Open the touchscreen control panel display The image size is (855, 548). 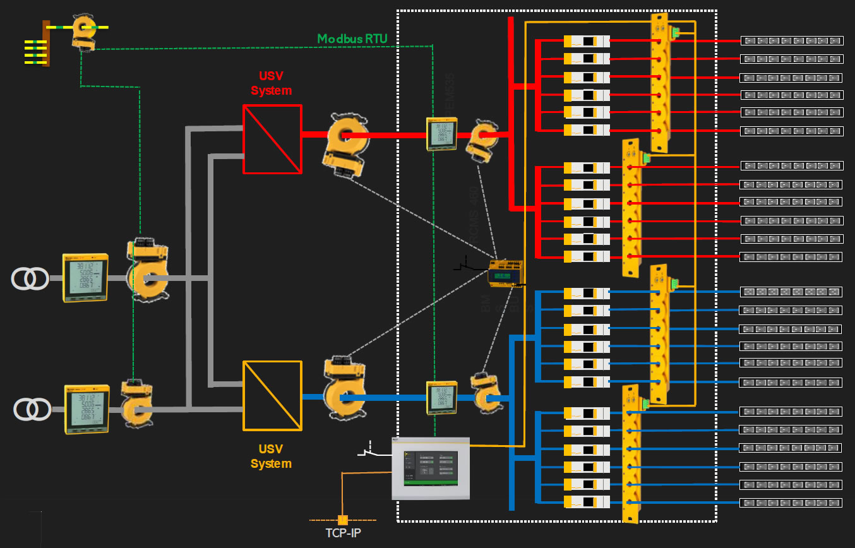(x=431, y=468)
